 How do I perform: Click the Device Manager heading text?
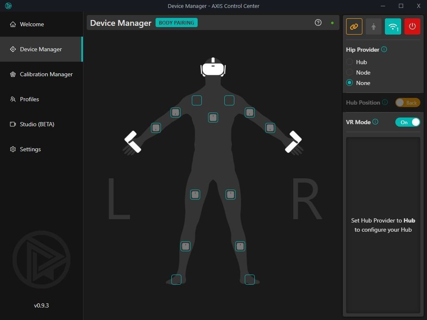click(x=121, y=23)
